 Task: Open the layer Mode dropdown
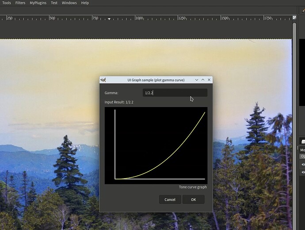[302, 150]
